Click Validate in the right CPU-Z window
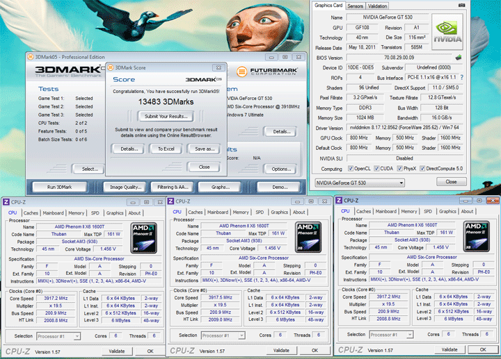The height and width of the screenshot is (359, 501). (x=450, y=349)
